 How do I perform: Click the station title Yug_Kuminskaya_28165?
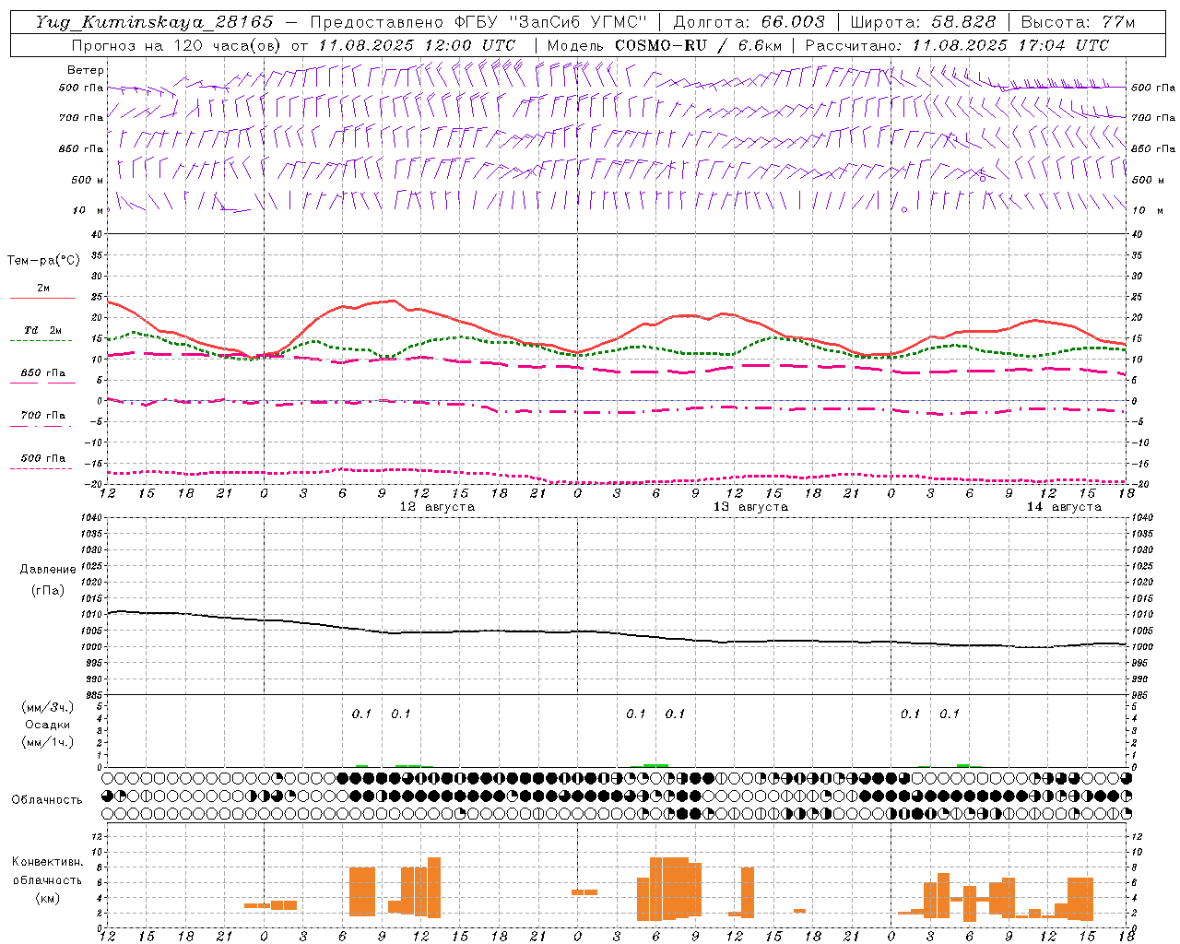154,22
